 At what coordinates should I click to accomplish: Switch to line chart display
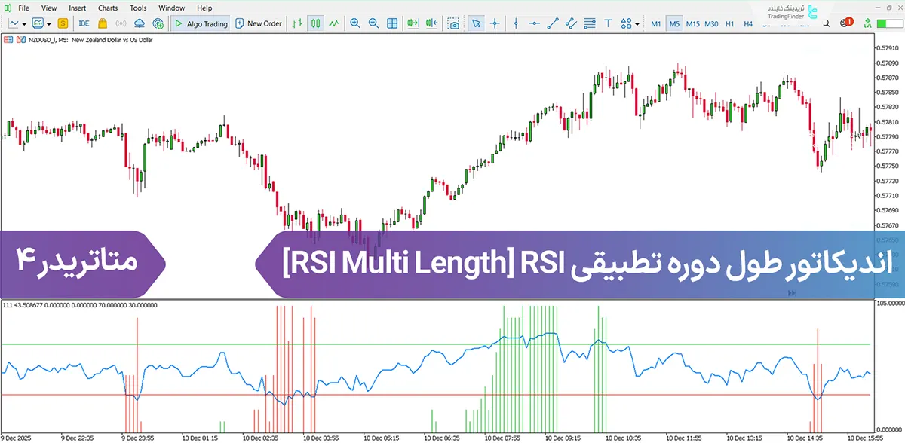pos(334,23)
